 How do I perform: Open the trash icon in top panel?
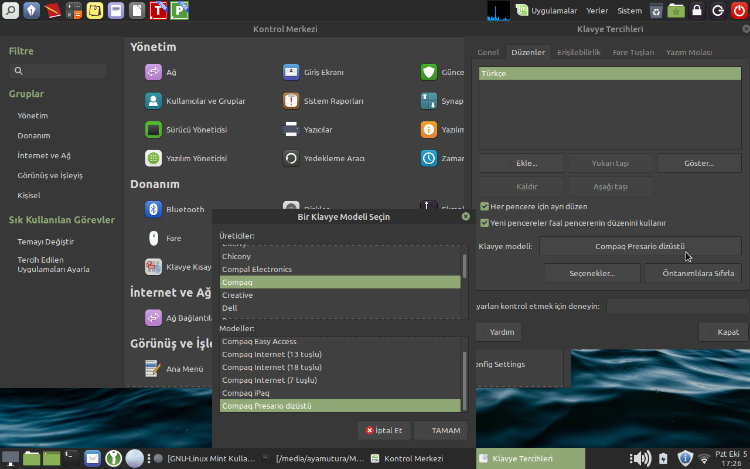(656, 11)
